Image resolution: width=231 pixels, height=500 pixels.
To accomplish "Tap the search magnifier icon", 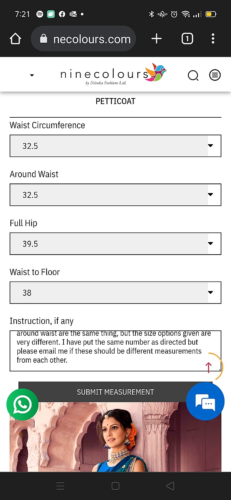I will coord(193,75).
